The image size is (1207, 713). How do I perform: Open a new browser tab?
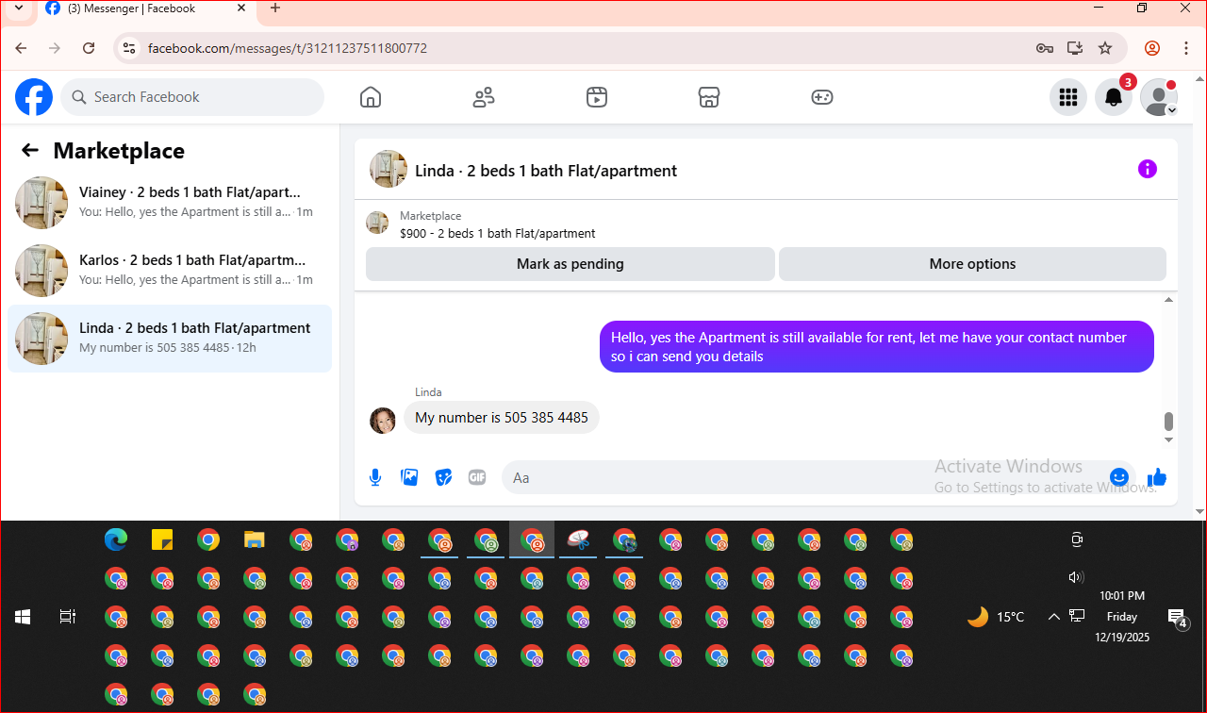coord(275,8)
